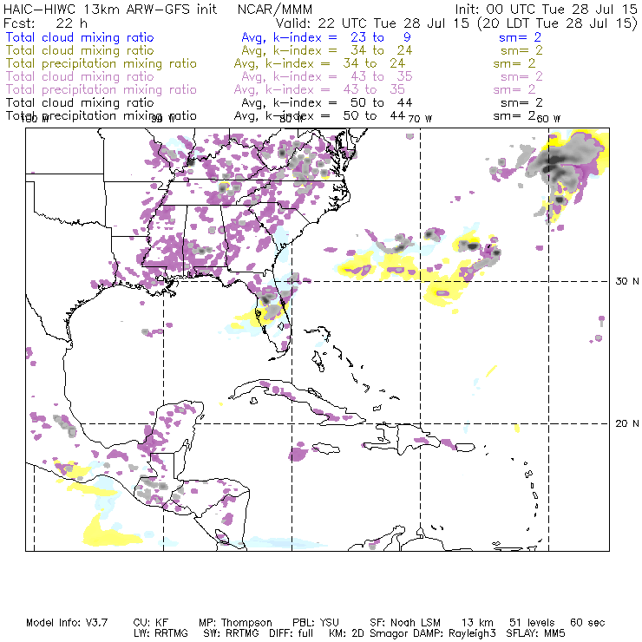Click the 'DIFF: full' footer entry
642x642 pixels.
[292, 633]
